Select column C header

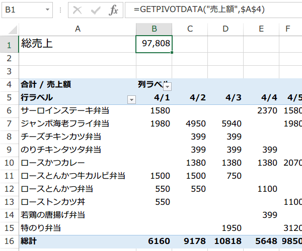(190, 29)
